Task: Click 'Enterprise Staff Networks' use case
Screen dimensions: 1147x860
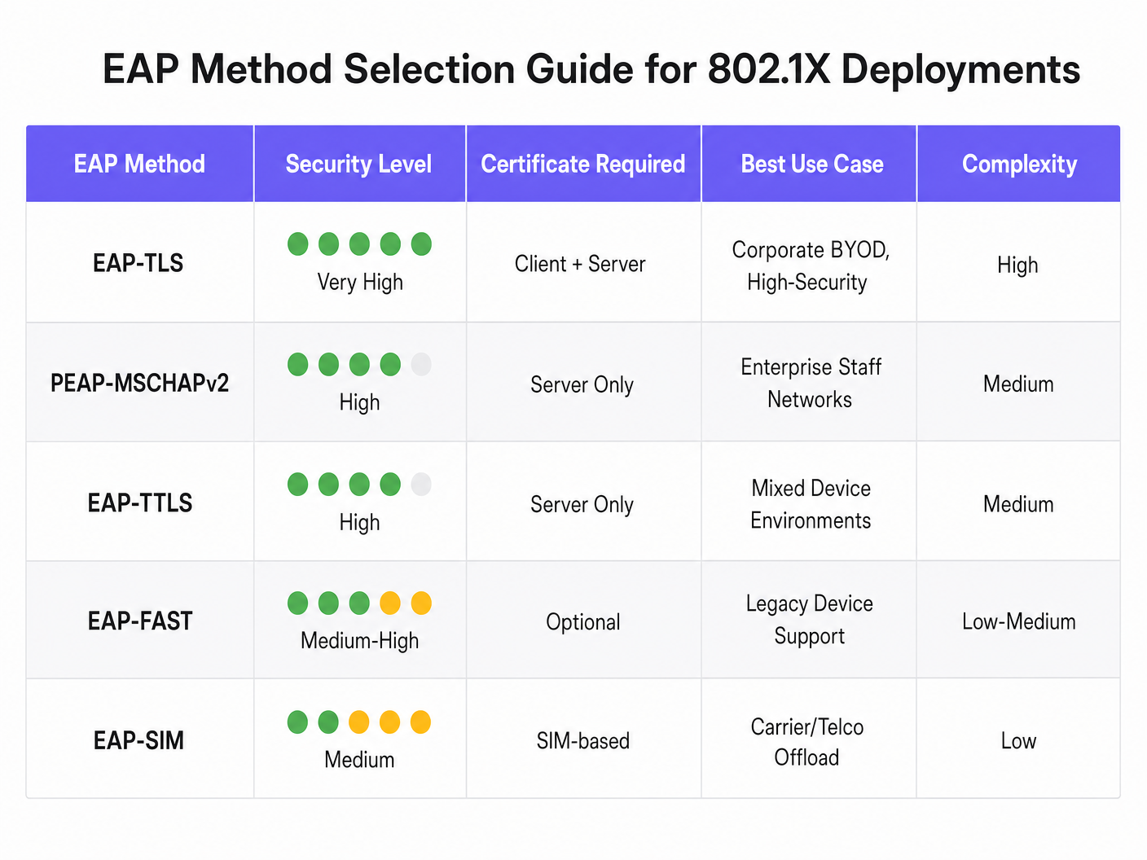Action: 811,383
